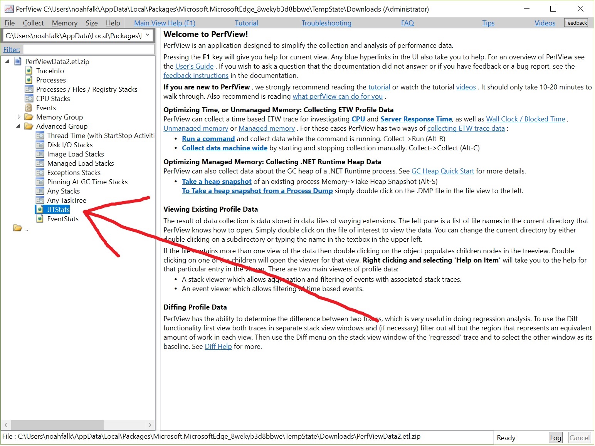Open the Tips link
This screenshot has height=446, width=595.
pyautogui.click(x=488, y=23)
